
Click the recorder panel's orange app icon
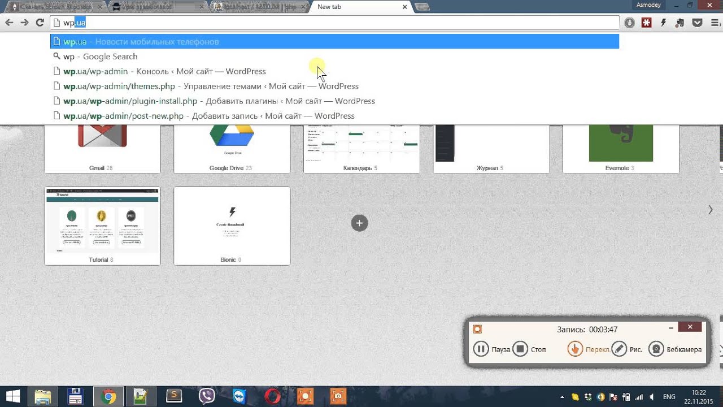(477, 329)
